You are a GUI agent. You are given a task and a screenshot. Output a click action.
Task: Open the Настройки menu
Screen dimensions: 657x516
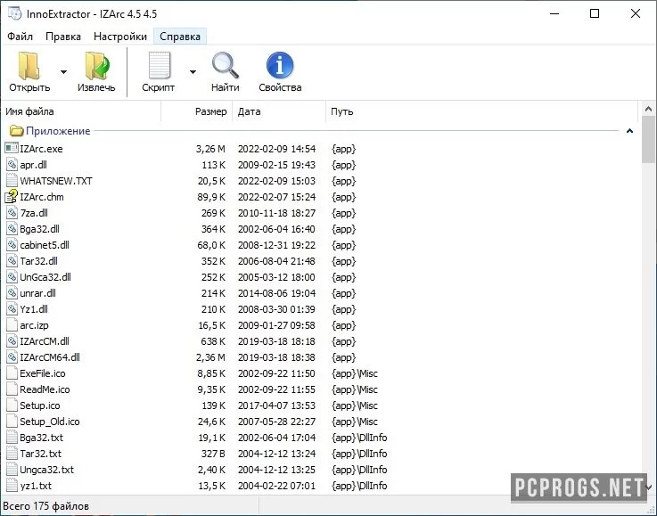point(120,37)
